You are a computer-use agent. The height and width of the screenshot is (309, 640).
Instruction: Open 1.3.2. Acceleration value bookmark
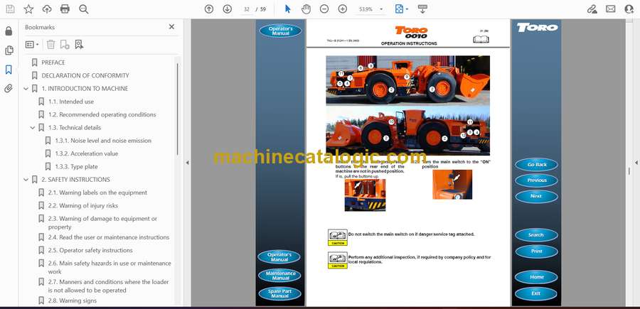pyautogui.click(x=86, y=153)
